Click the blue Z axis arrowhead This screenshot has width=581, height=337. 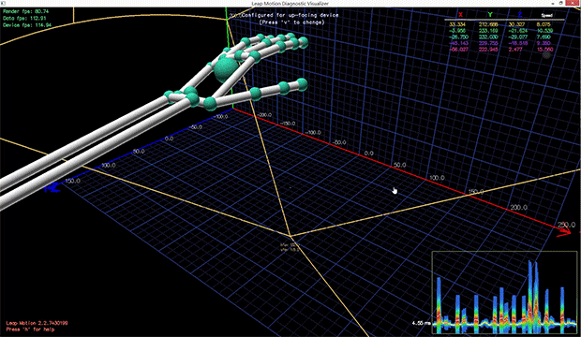click(52, 188)
